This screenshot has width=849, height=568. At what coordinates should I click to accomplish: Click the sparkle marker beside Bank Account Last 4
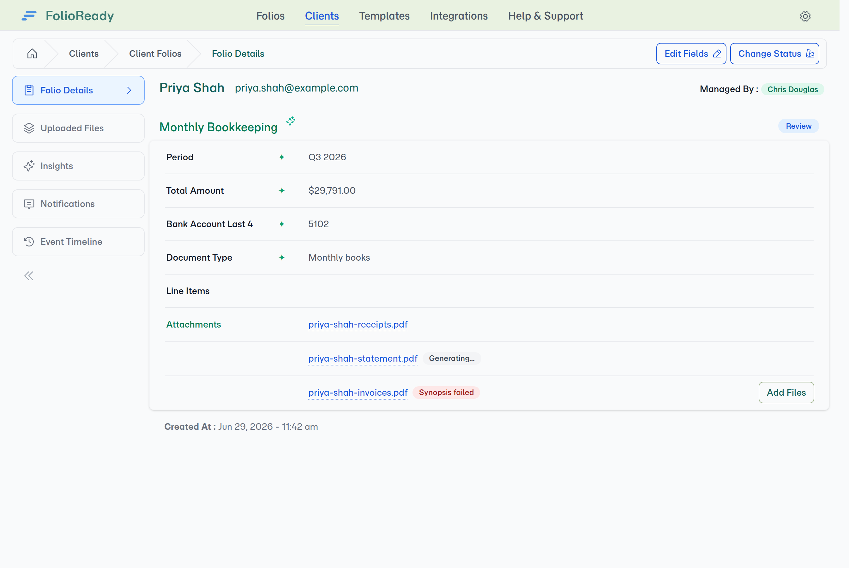[x=282, y=224]
